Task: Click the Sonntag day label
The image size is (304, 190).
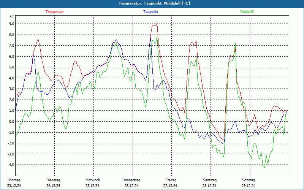Action: coord(249,180)
